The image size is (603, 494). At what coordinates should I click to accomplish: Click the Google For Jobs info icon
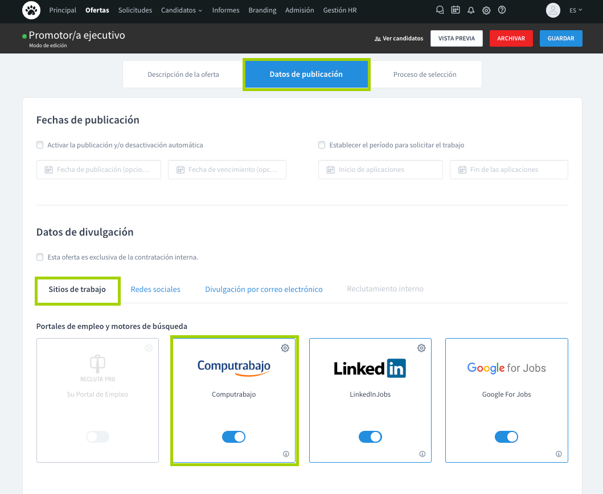559,454
